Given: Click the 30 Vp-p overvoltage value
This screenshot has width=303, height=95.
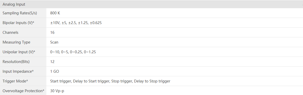Looking at the screenshot, I should click(x=57, y=91).
